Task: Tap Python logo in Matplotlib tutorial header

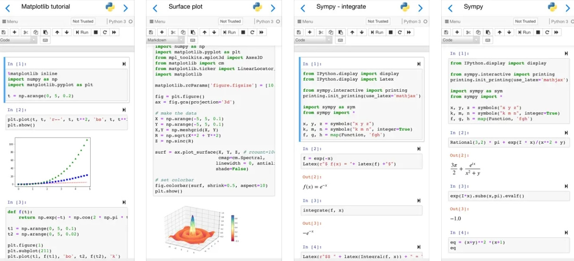Action: coord(110,7)
